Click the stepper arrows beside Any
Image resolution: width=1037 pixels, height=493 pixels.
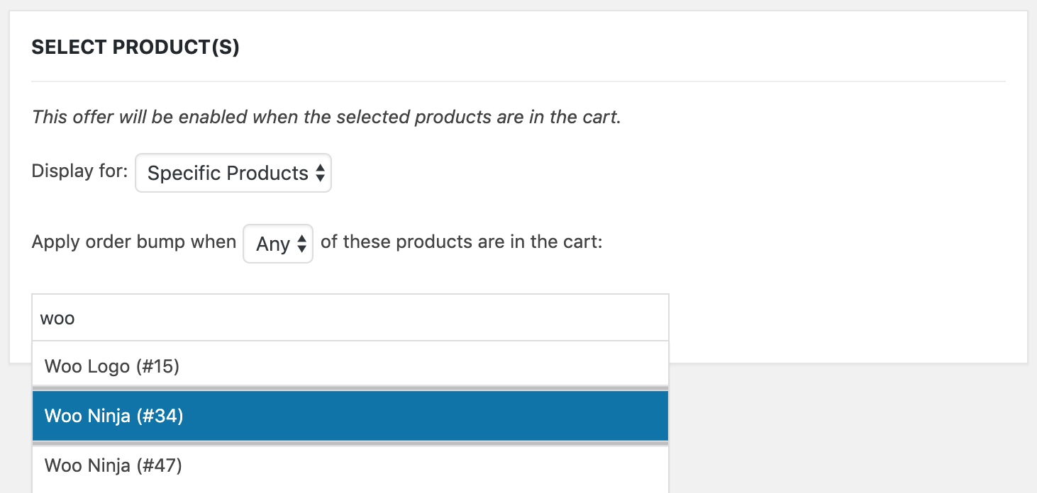pos(302,243)
